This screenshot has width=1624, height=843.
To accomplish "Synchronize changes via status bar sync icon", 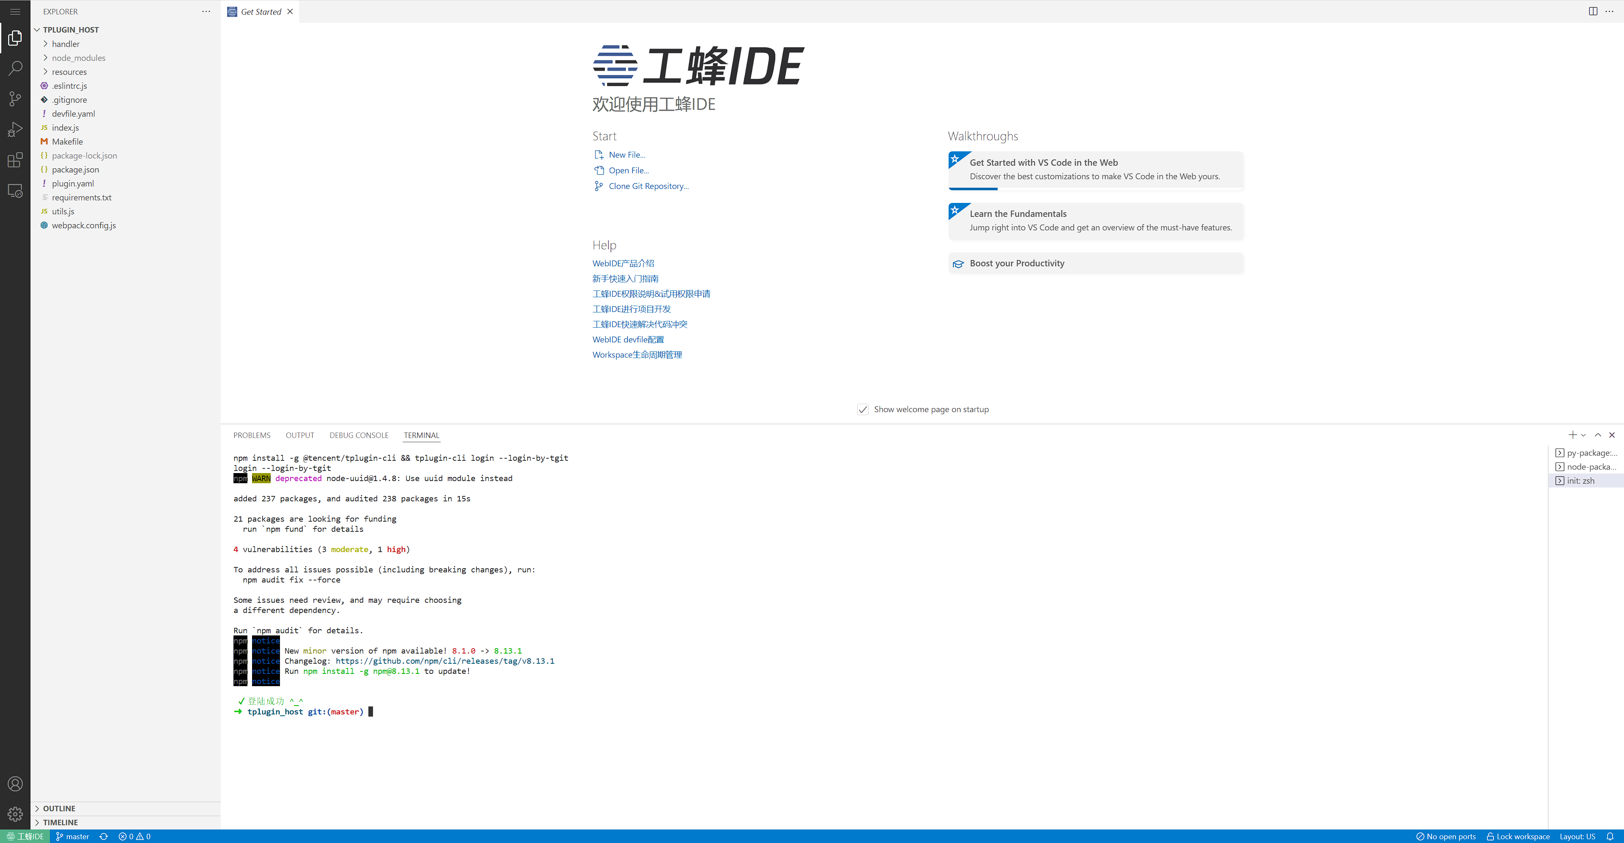I will [x=104, y=836].
